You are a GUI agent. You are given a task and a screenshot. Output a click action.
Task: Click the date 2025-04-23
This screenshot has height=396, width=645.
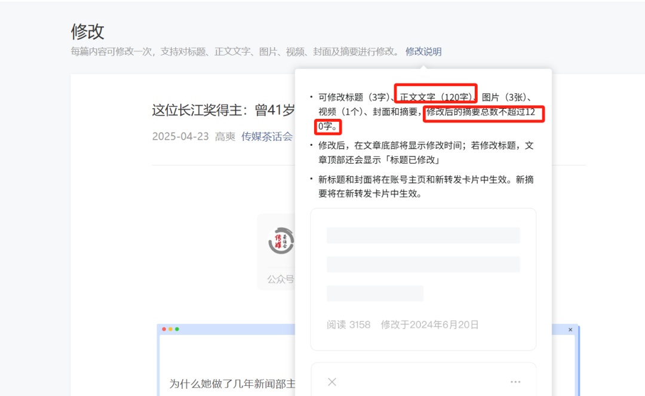(x=180, y=137)
